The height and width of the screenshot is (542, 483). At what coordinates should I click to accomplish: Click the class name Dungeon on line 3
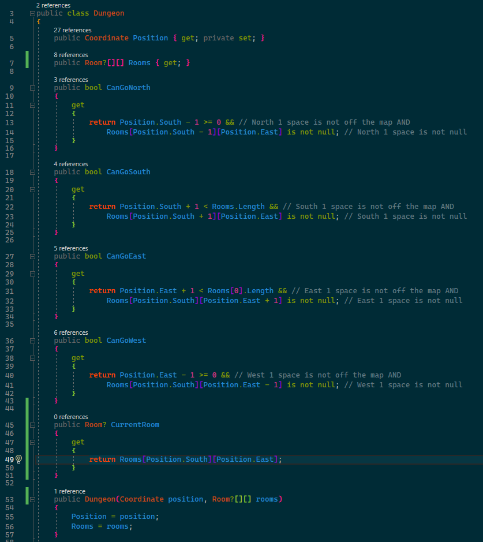[109, 13]
